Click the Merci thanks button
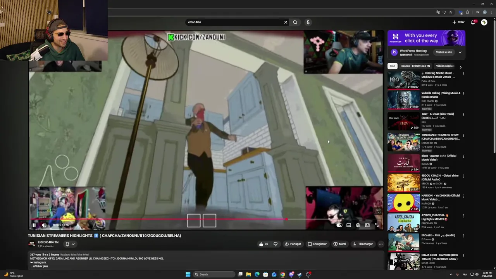 pyautogui.click(x=339, y=244)
